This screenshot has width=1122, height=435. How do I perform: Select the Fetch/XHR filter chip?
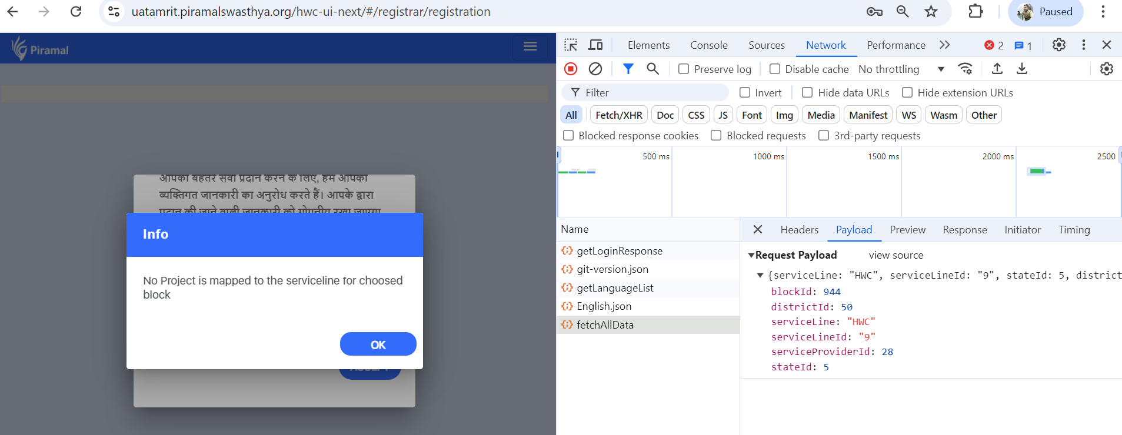click(618, 115)
